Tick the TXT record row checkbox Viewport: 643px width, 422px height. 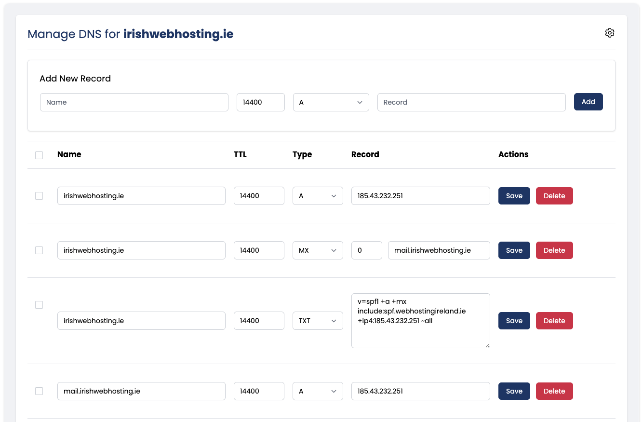(x=39, y=305)
